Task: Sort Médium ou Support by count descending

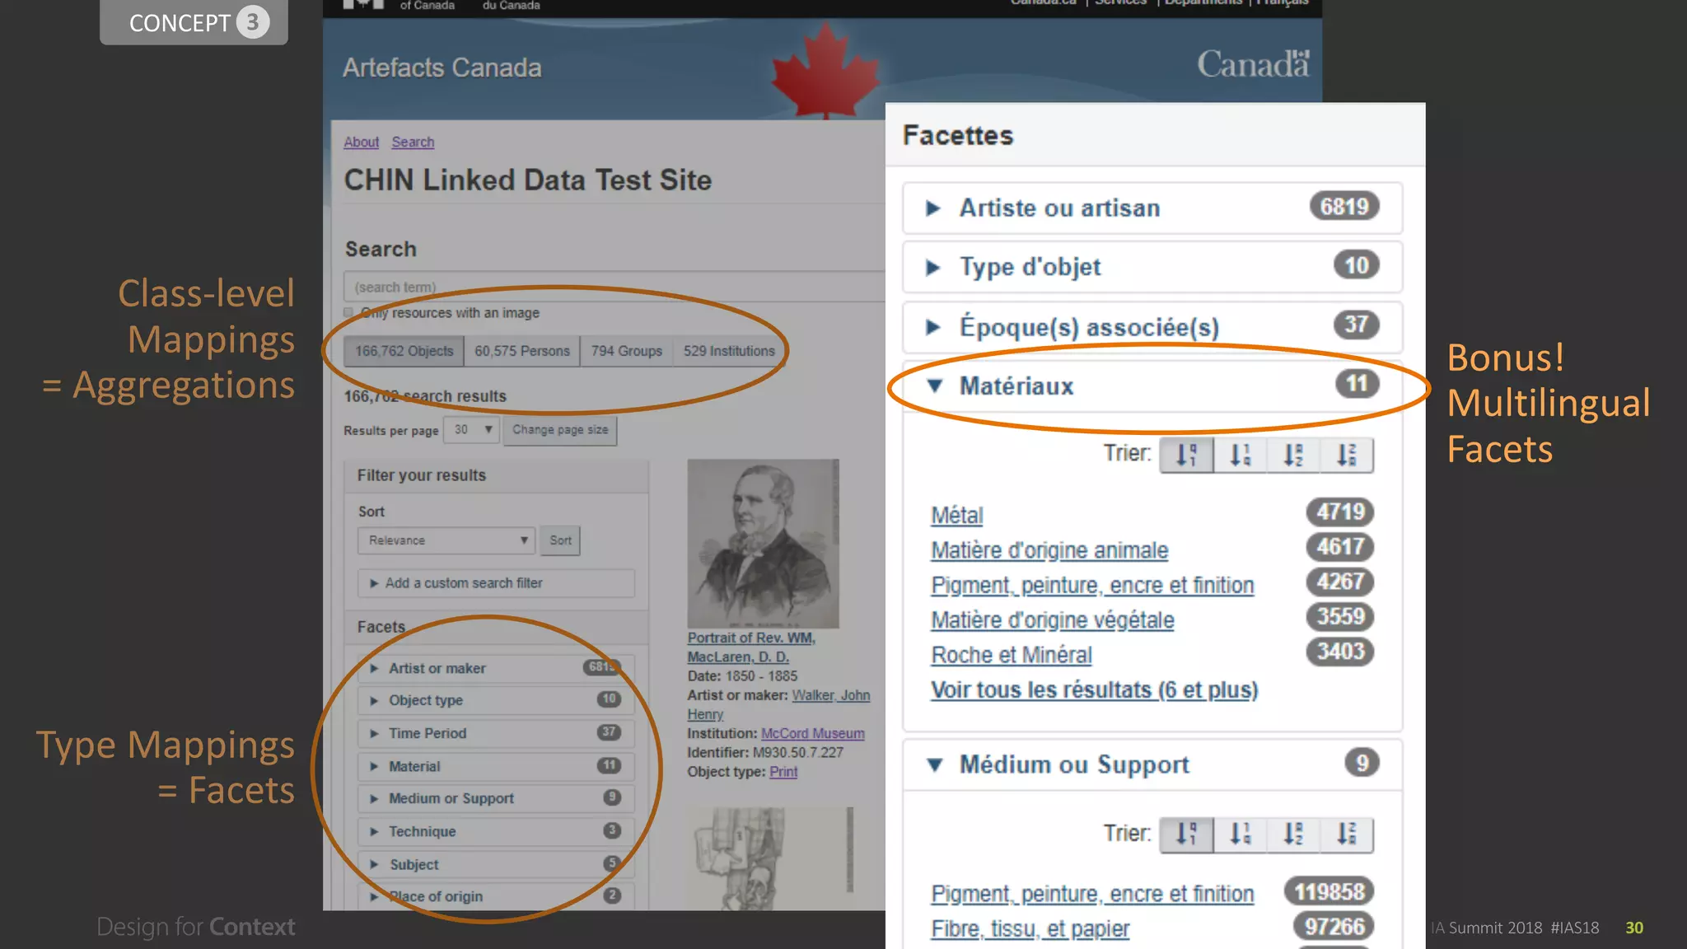Action: pyautogui.click(x=1186, y=834)
